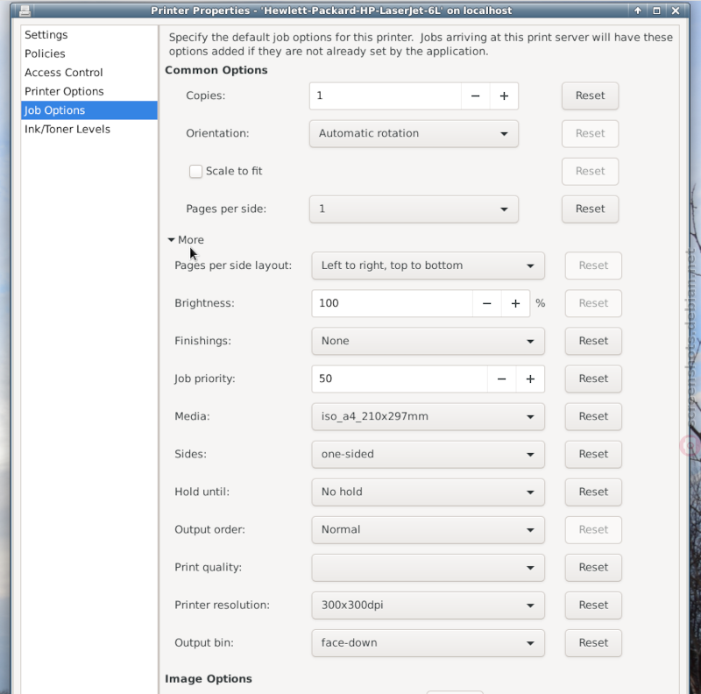Screen dimensions: 701x694
Task: Open Pages per side layout dropdown
Action: (x=428, y=266)
